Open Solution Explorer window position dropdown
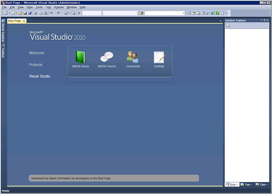 261,20
